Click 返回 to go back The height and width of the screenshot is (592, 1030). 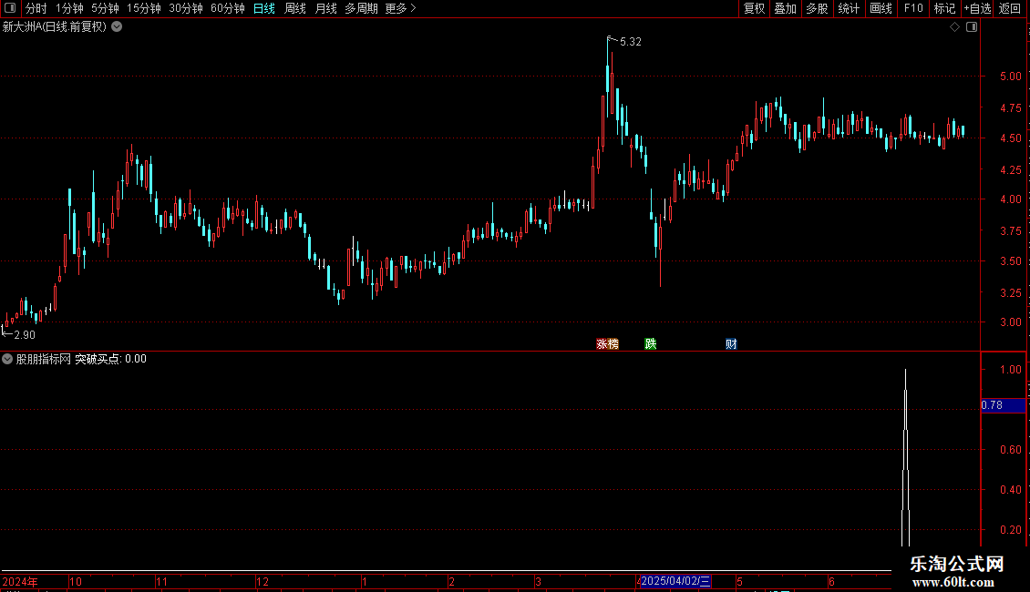click(1010, 8)
